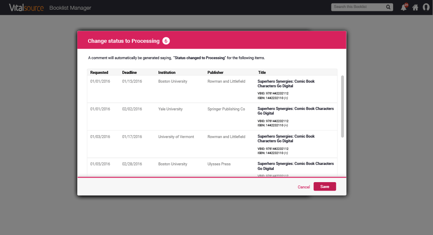This screenshot has width=433, height=235.
Task: Expand ISBN (+) in Boston University 01/15/2016 row
Action: [286, 98]
